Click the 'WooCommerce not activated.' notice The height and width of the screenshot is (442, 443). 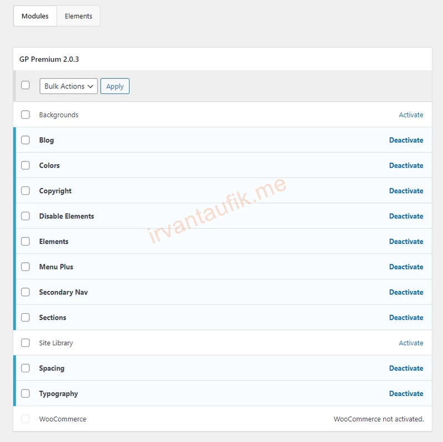click(379, 419)
